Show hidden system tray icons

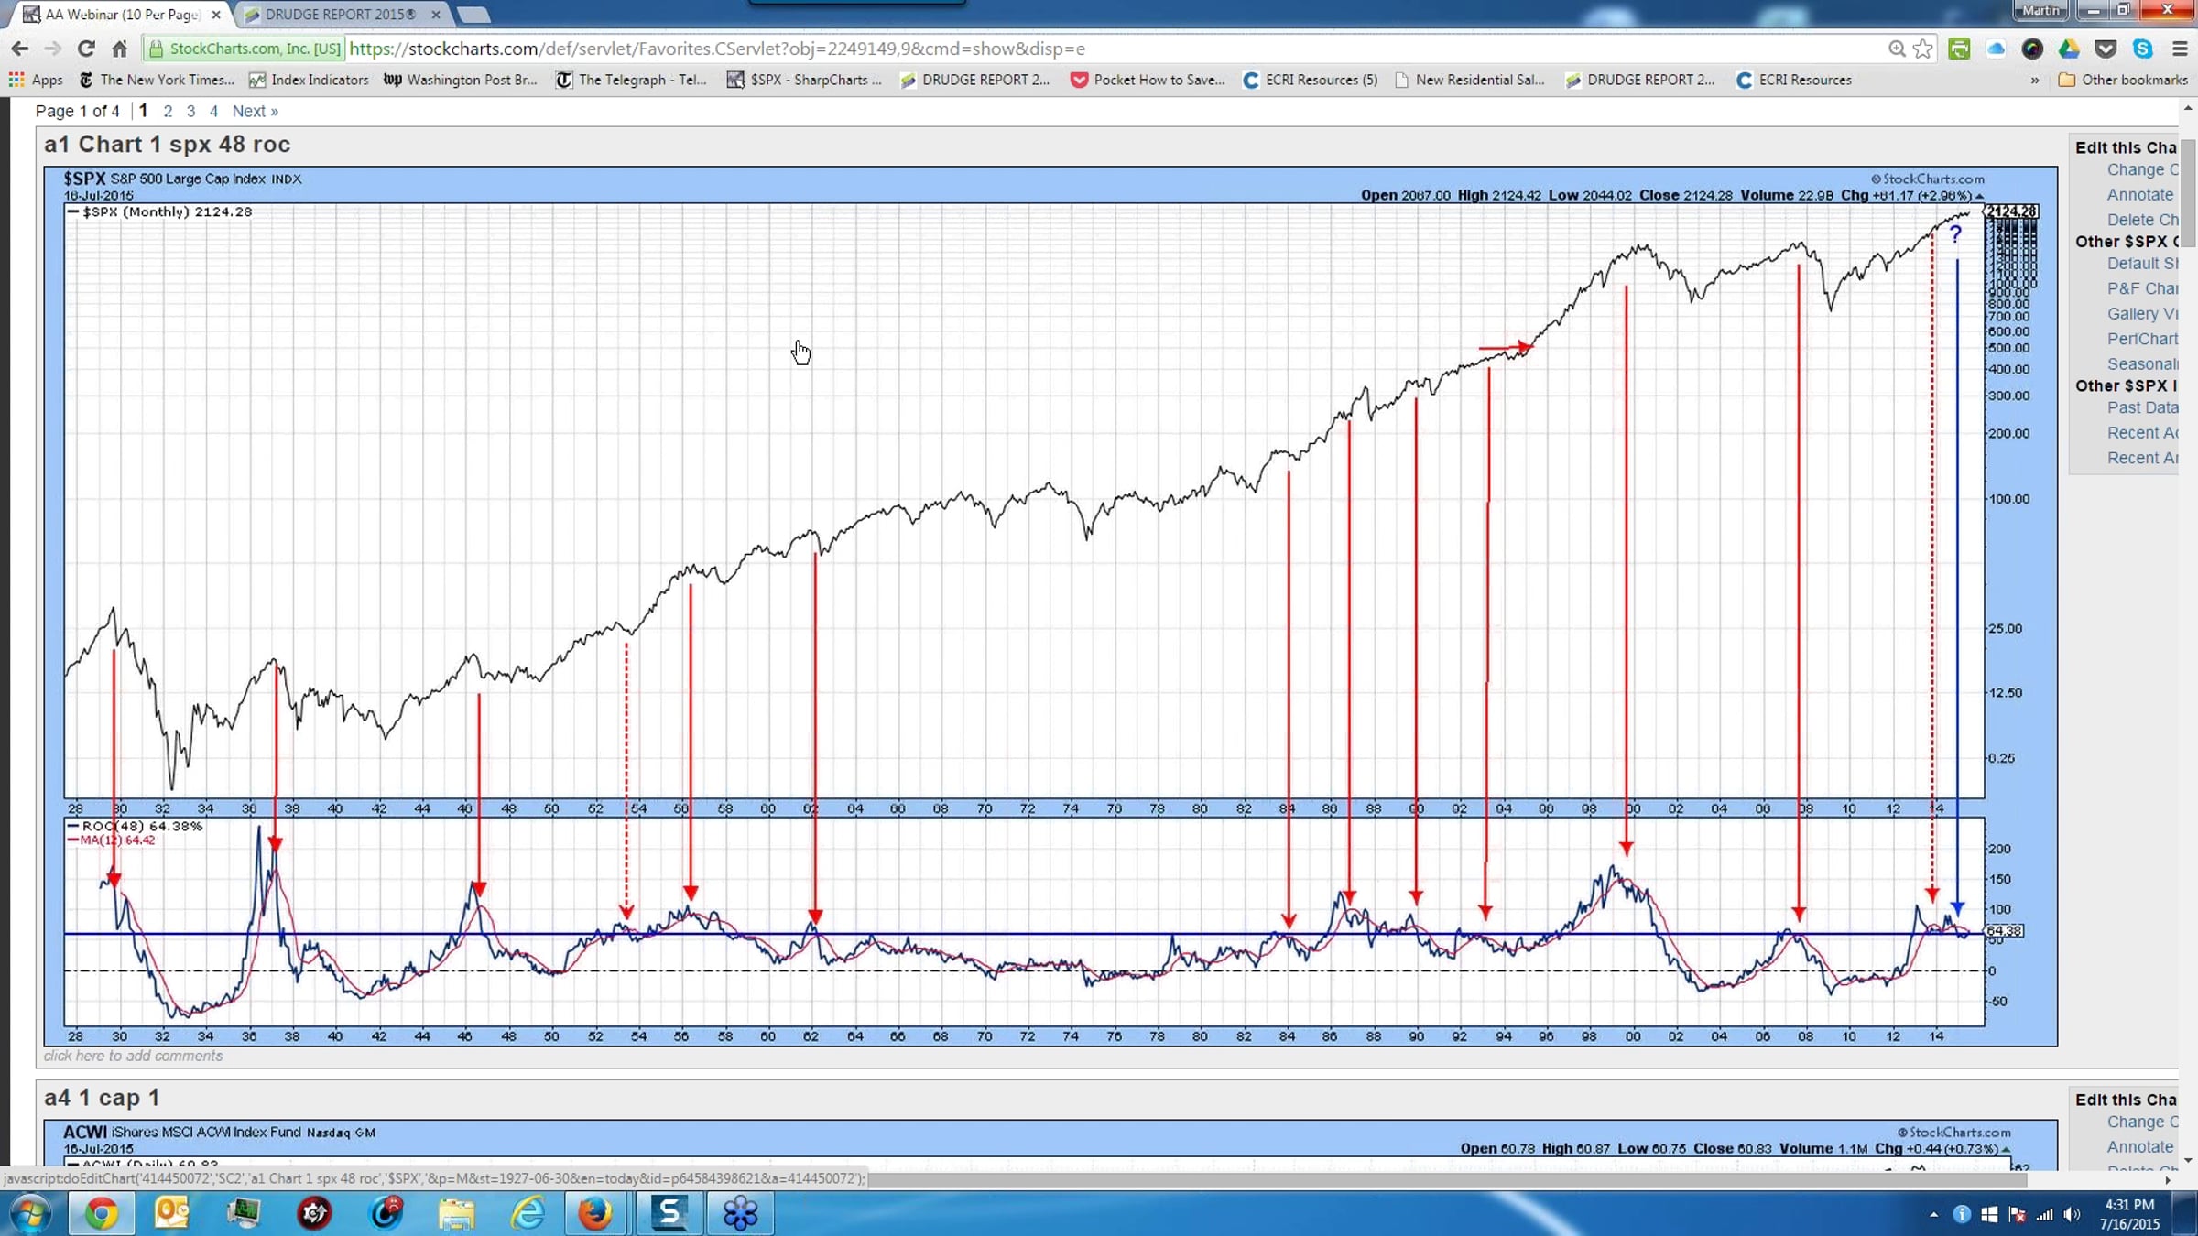[1933, 1214]
